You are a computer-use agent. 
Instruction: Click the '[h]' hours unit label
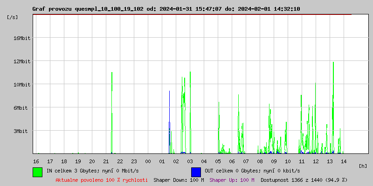363,166
